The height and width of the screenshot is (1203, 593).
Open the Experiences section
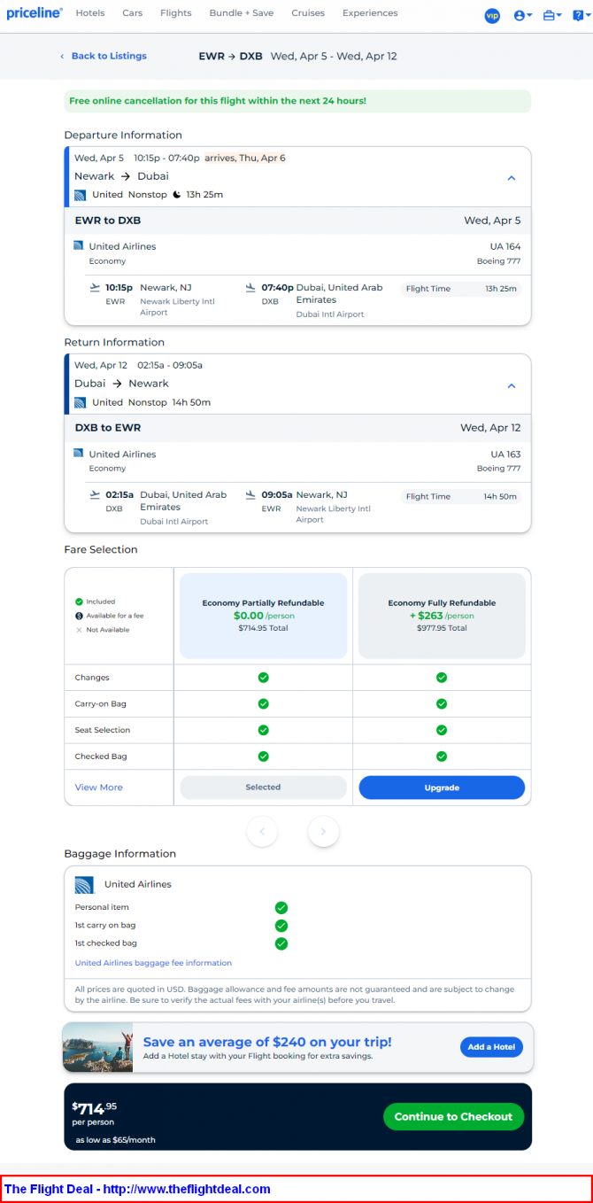tap(370, 13)
